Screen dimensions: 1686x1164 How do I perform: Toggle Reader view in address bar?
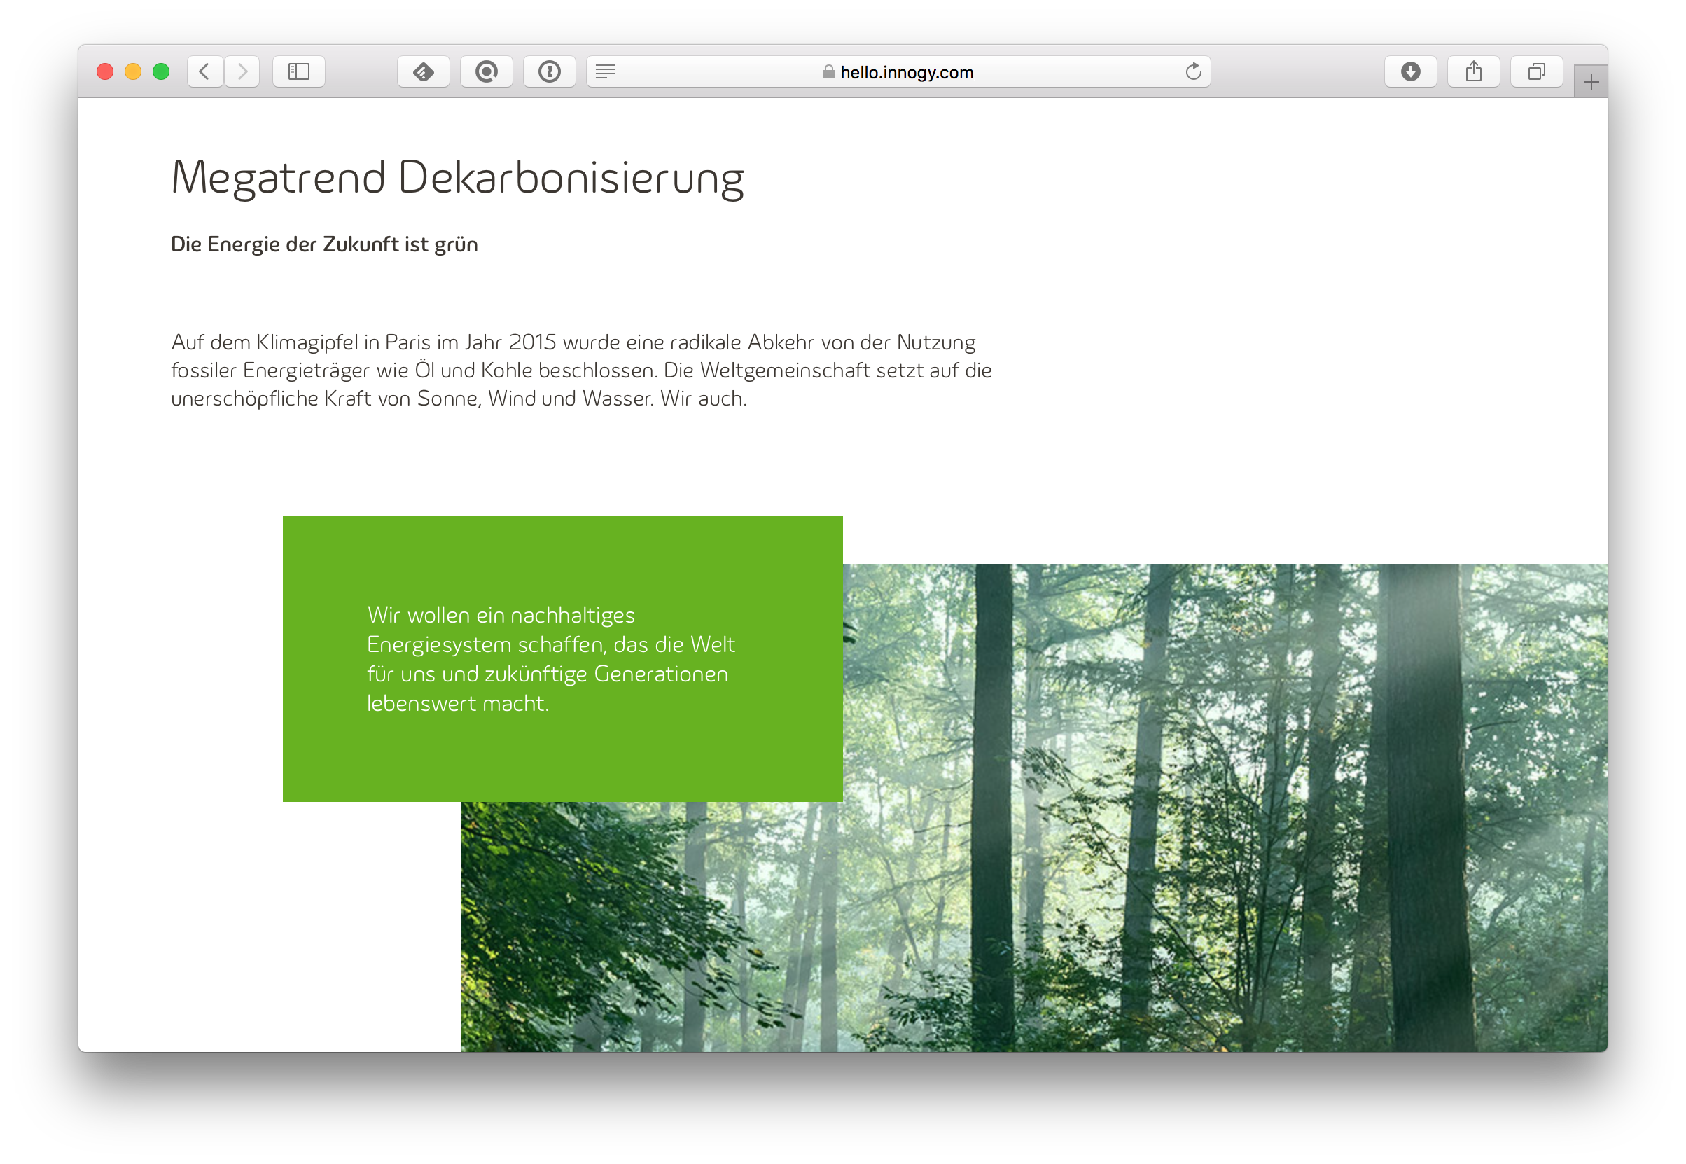[606, 71]
